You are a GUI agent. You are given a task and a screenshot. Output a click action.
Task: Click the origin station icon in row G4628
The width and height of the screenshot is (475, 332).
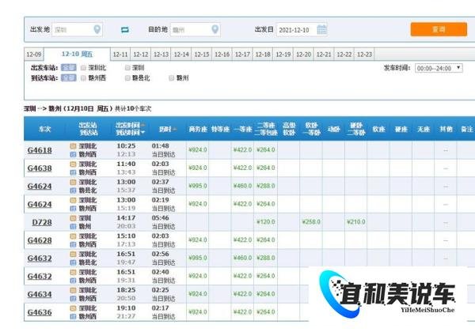[x=73, y=236]
